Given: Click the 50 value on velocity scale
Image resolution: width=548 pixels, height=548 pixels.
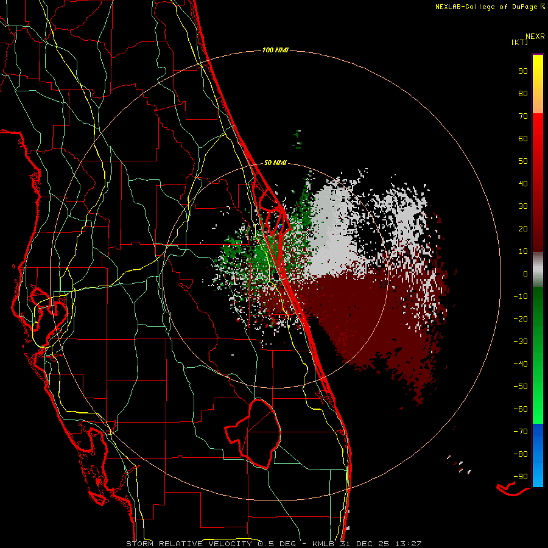Looking at the screenshot, I should pyautogui.click(x=523, y=161).
